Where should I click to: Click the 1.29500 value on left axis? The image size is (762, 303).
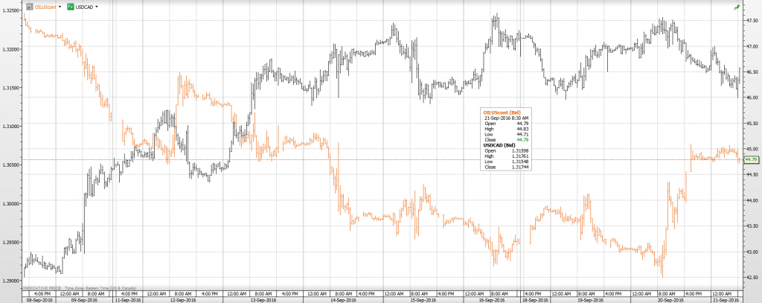pos(10,241)
